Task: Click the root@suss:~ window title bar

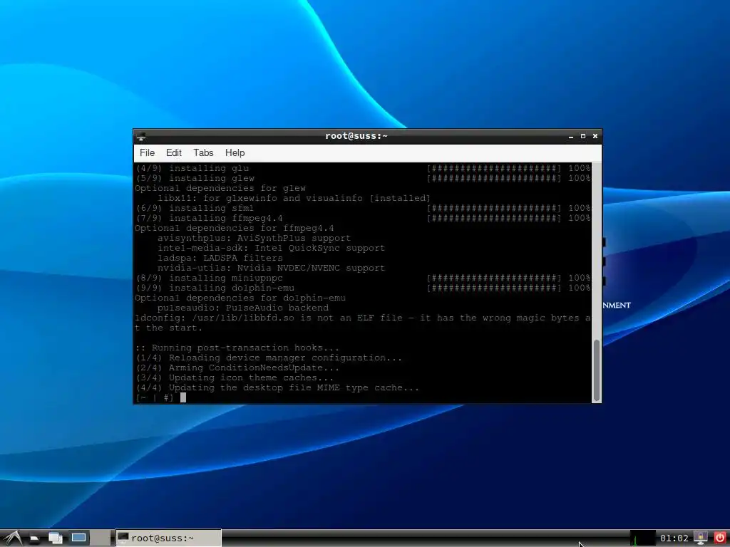Action: (356, 136)
